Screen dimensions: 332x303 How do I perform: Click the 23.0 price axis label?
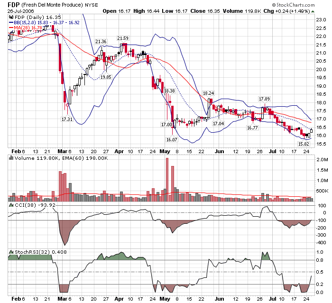click(x=321, y=20)
